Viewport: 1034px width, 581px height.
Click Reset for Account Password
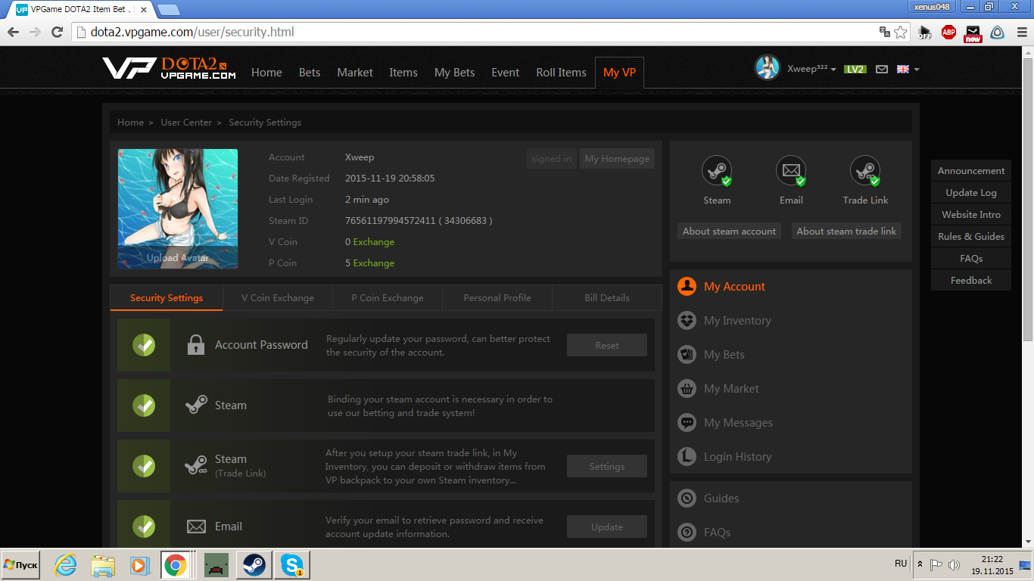[x=607, y=345]
